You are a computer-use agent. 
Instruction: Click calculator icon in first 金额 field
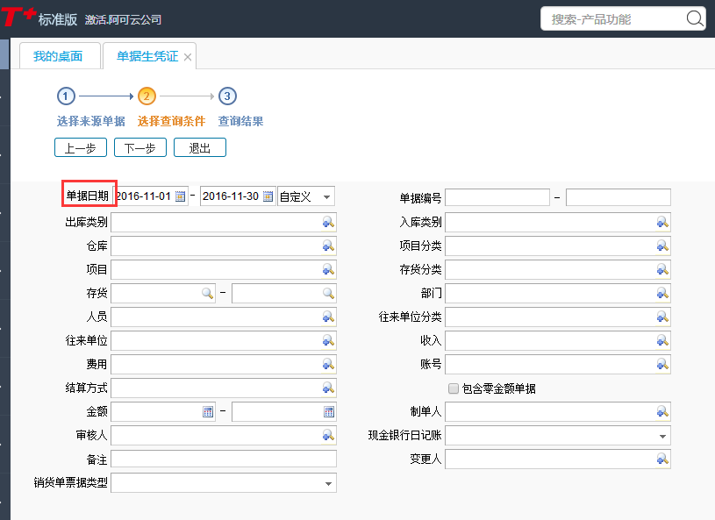[208, 411]
